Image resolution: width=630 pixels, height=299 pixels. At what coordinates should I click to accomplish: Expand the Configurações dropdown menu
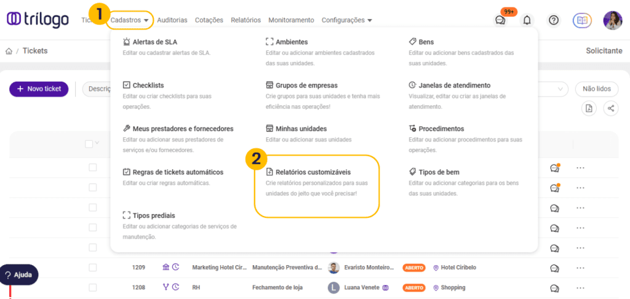click(x=346, y=20)
